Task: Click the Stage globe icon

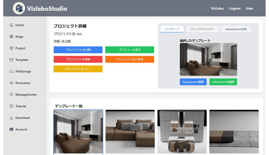Action: point(11,37)
